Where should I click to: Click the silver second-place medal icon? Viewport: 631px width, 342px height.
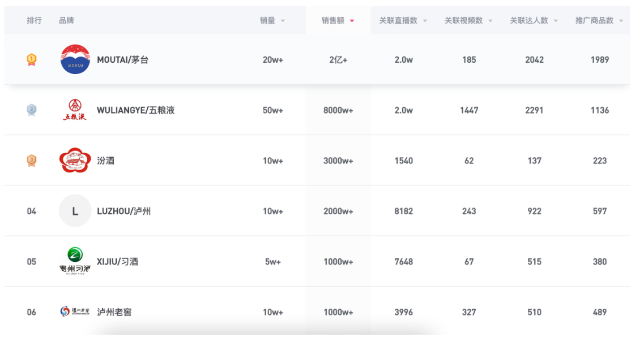coord(32,110)
